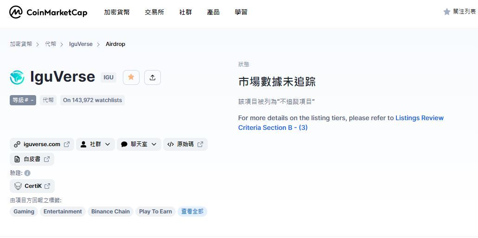Open the 原始碼 source code link
The height and width of the screenshot is (238, 478).
click(185, 144)
